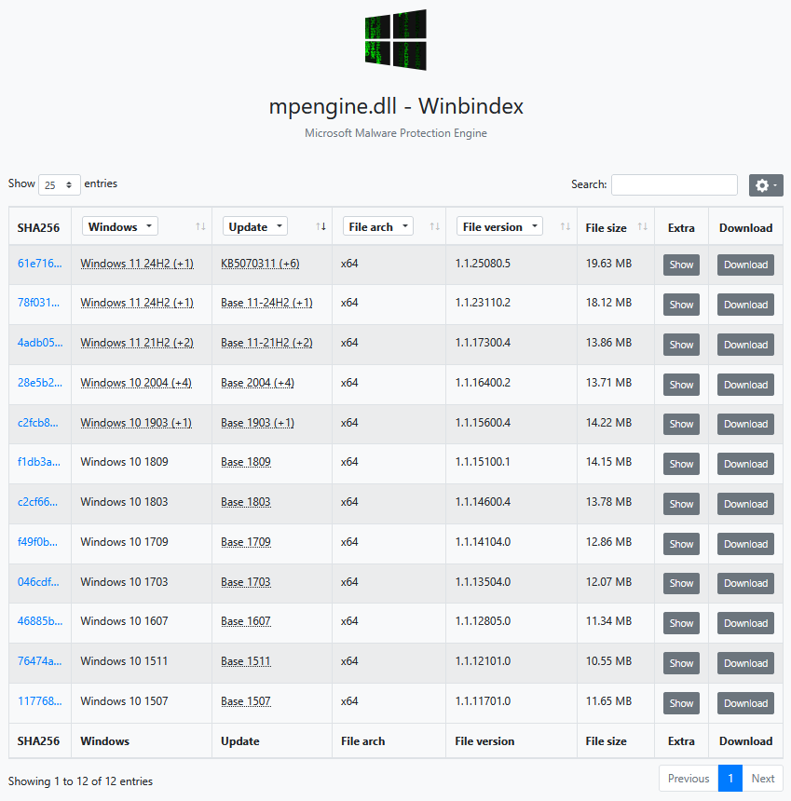Viewport: 791px width, 801px height.
Task: Open the gear settings dropdown
Action: [x=766, y=185]
